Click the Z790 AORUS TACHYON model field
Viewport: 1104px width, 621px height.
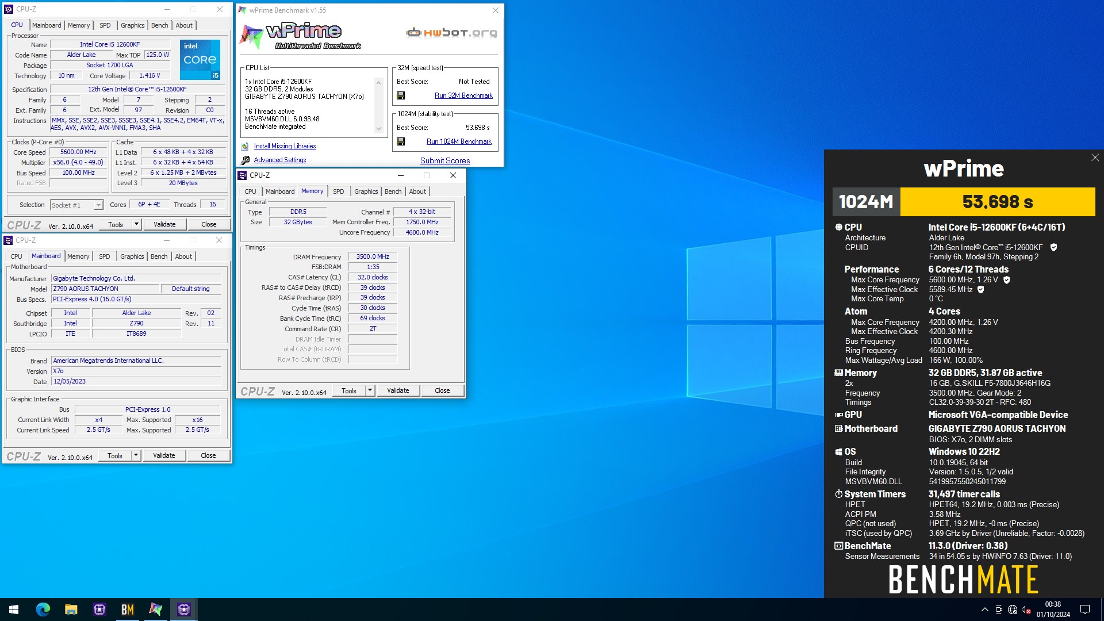tap(105, 289)
